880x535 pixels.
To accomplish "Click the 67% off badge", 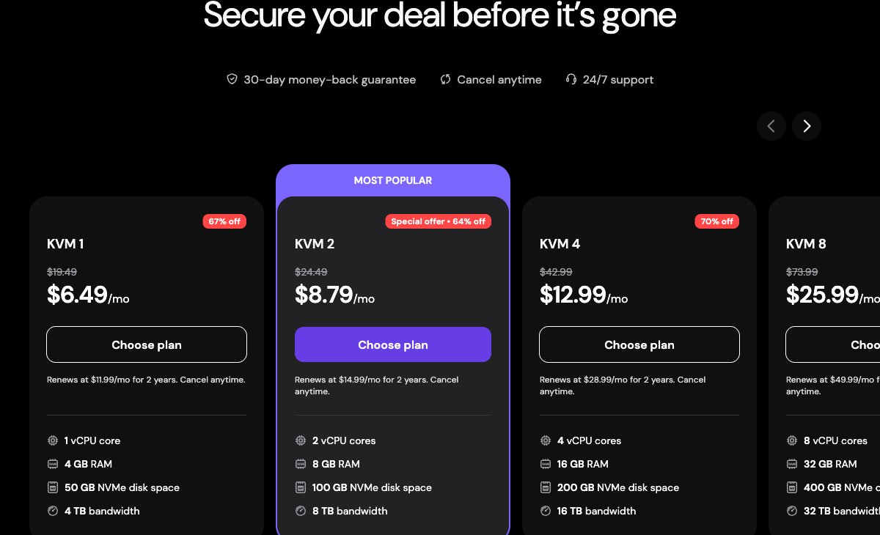I will [x=224, y=221].
